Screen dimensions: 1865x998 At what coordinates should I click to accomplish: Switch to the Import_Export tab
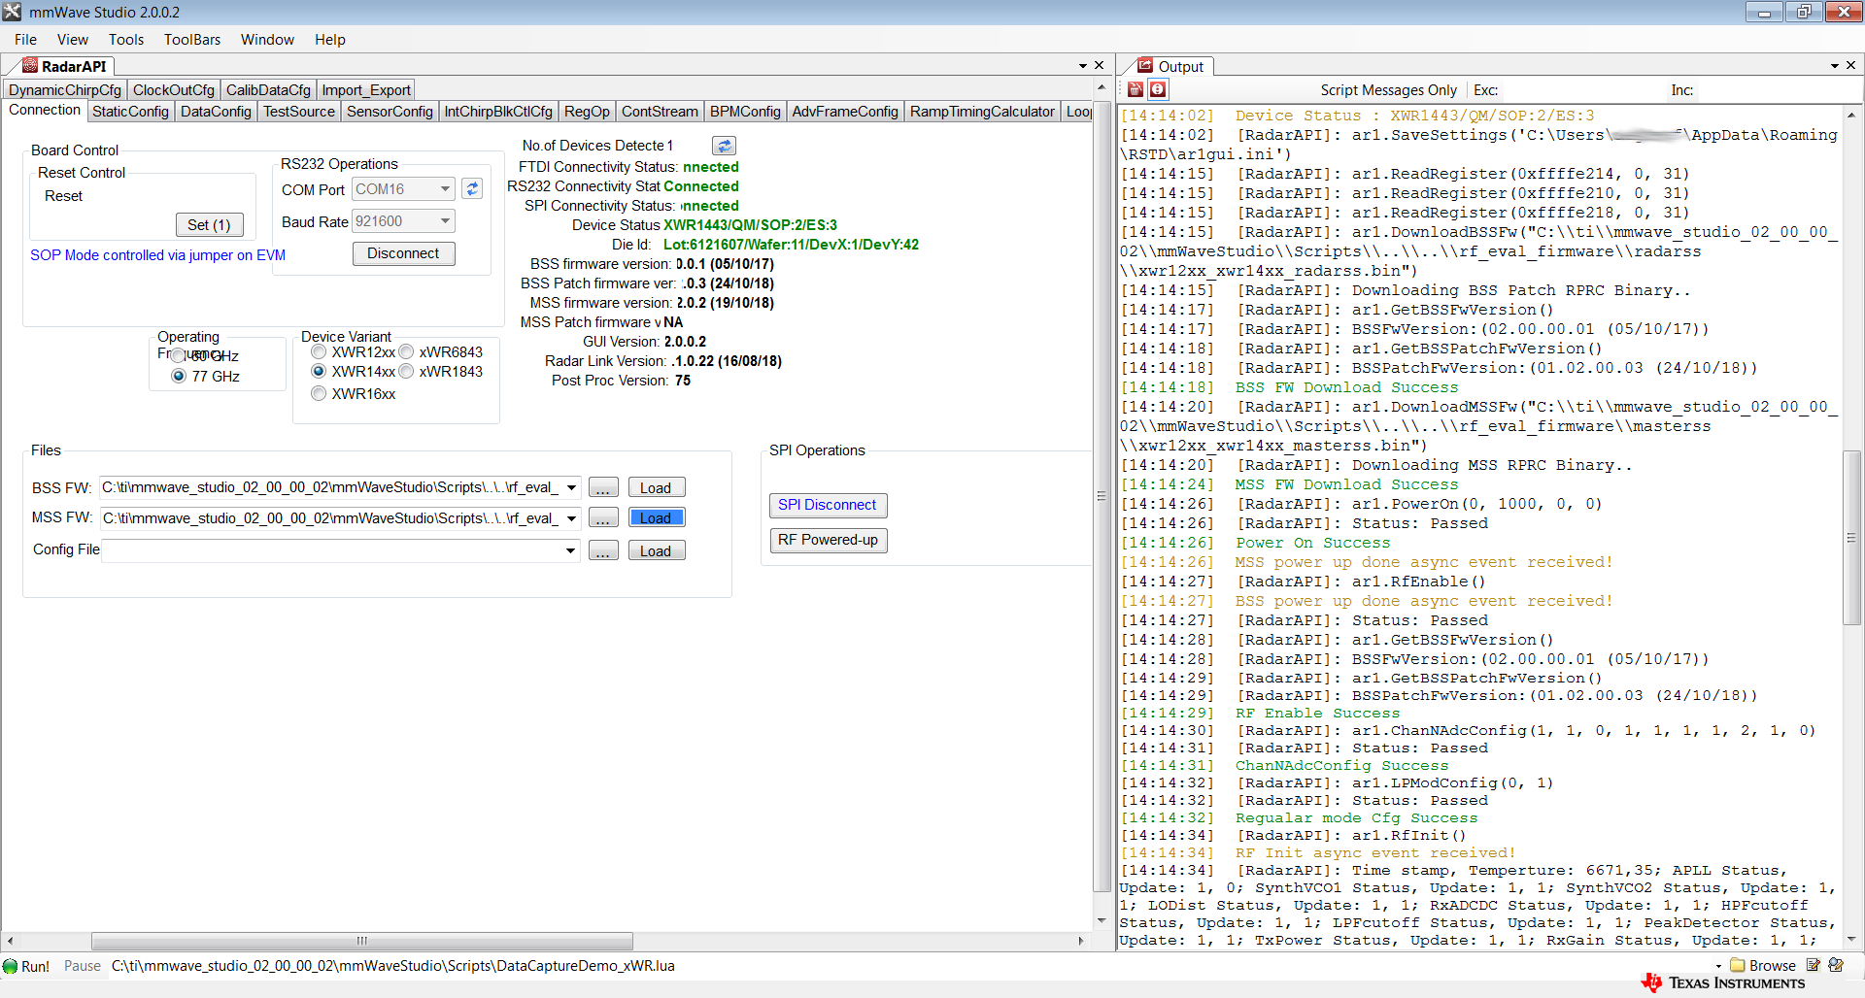[366, 89]
